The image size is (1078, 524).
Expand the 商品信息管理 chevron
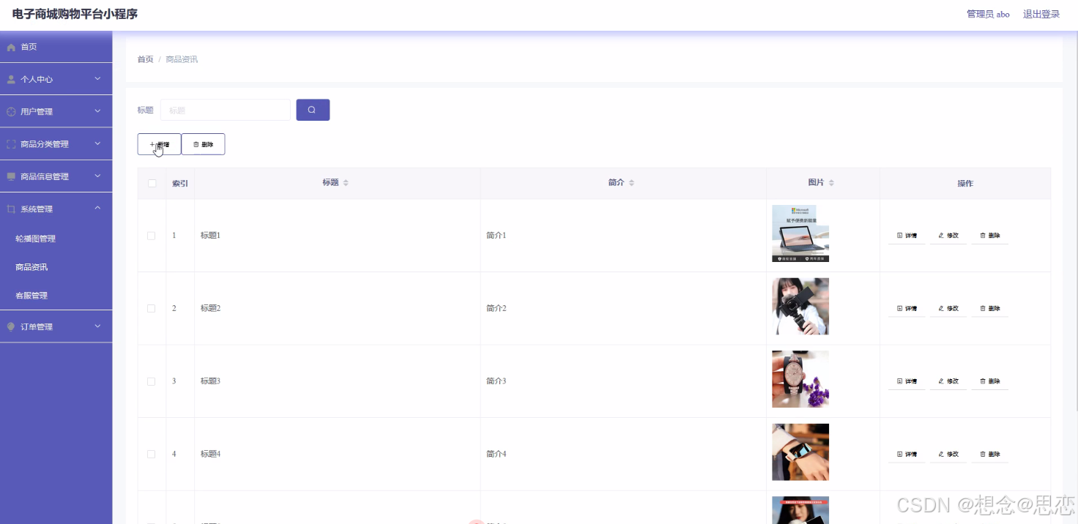coord(97,176)
